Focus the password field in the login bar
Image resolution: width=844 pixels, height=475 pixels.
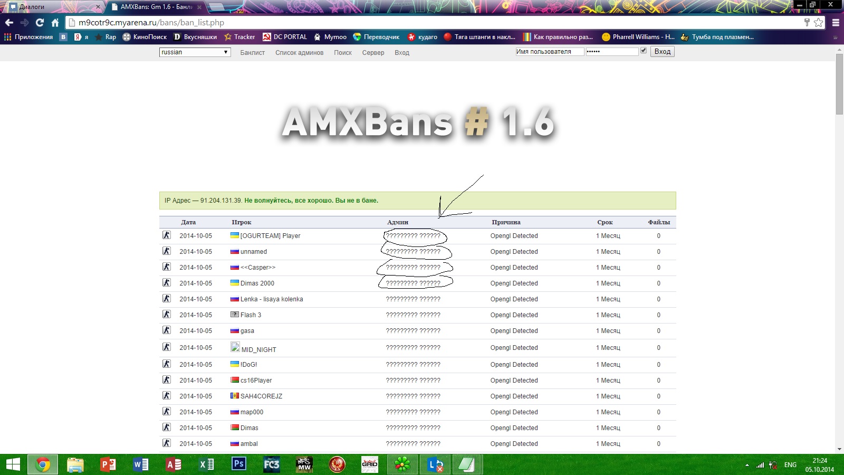point(612,52)
